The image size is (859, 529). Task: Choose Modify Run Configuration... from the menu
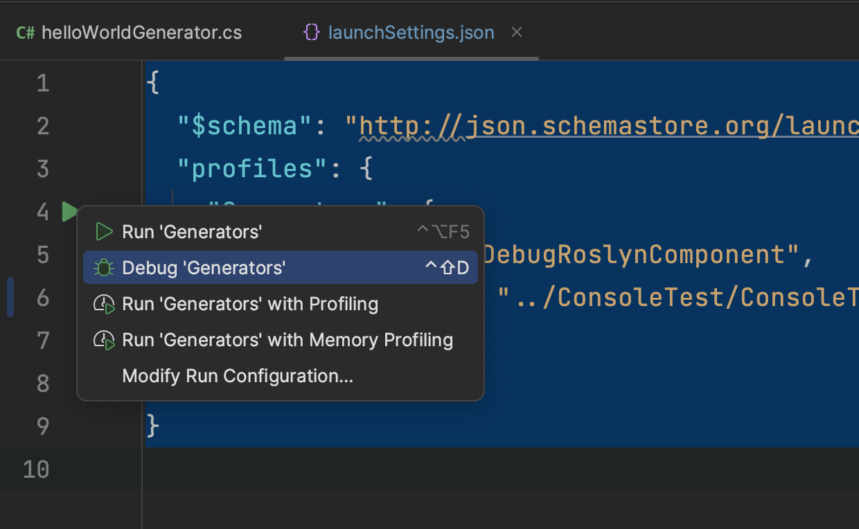[x=238, y=377]
